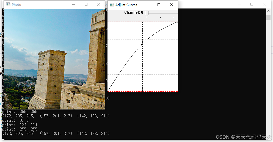Click the 'Adjust Curves' window title text

pos(126,5)
